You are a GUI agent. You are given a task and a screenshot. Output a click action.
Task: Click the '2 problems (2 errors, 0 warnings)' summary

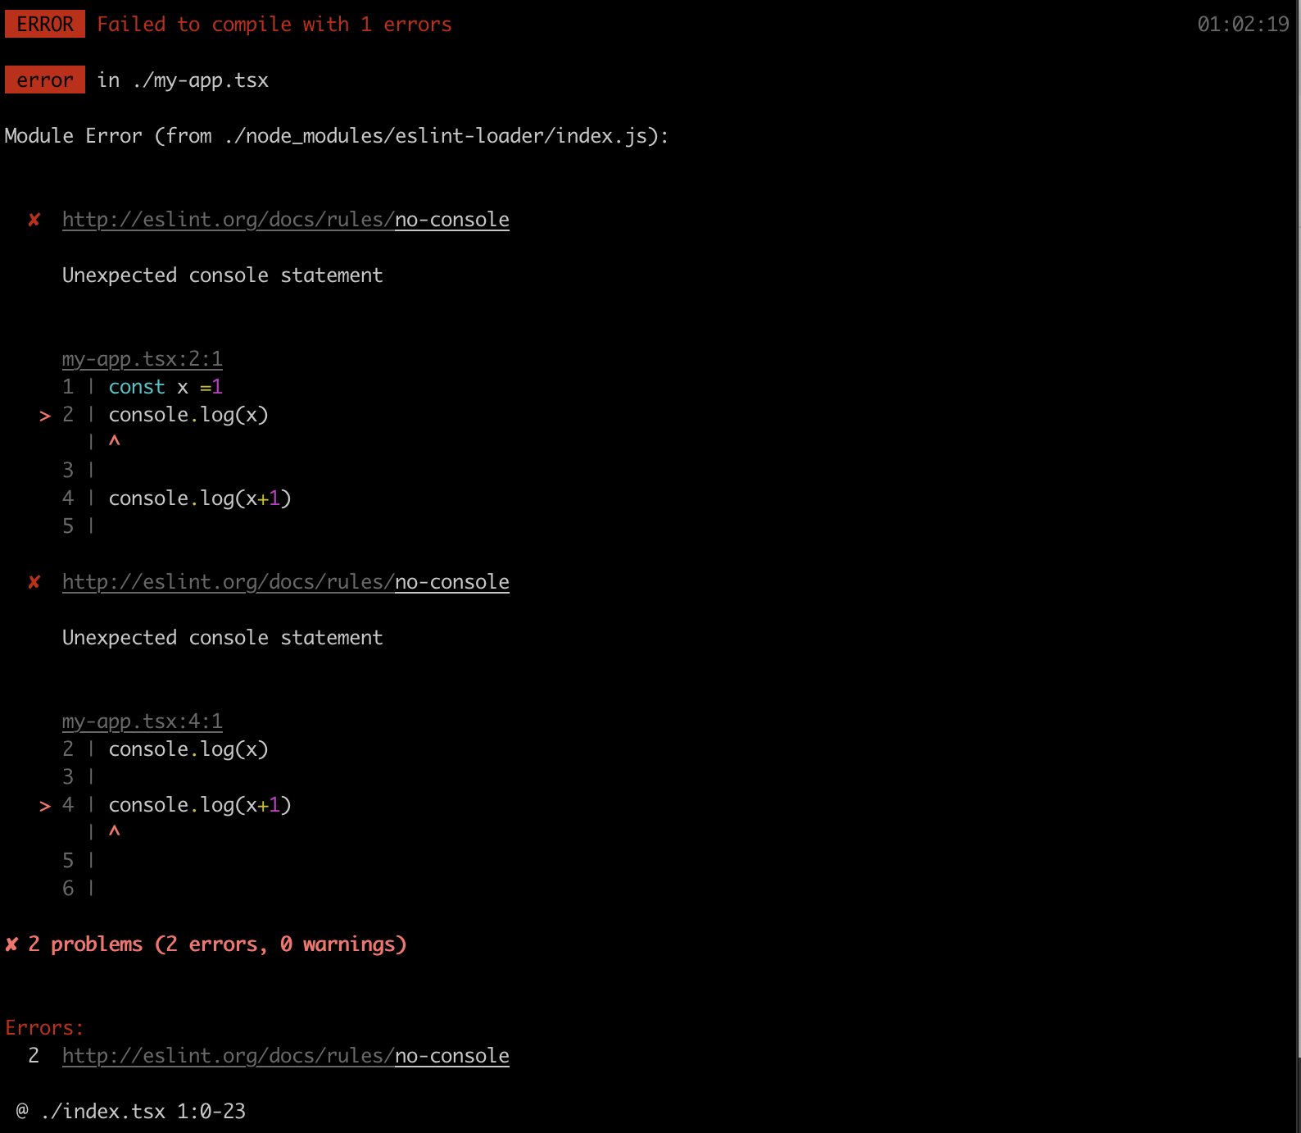coord(217,944)
